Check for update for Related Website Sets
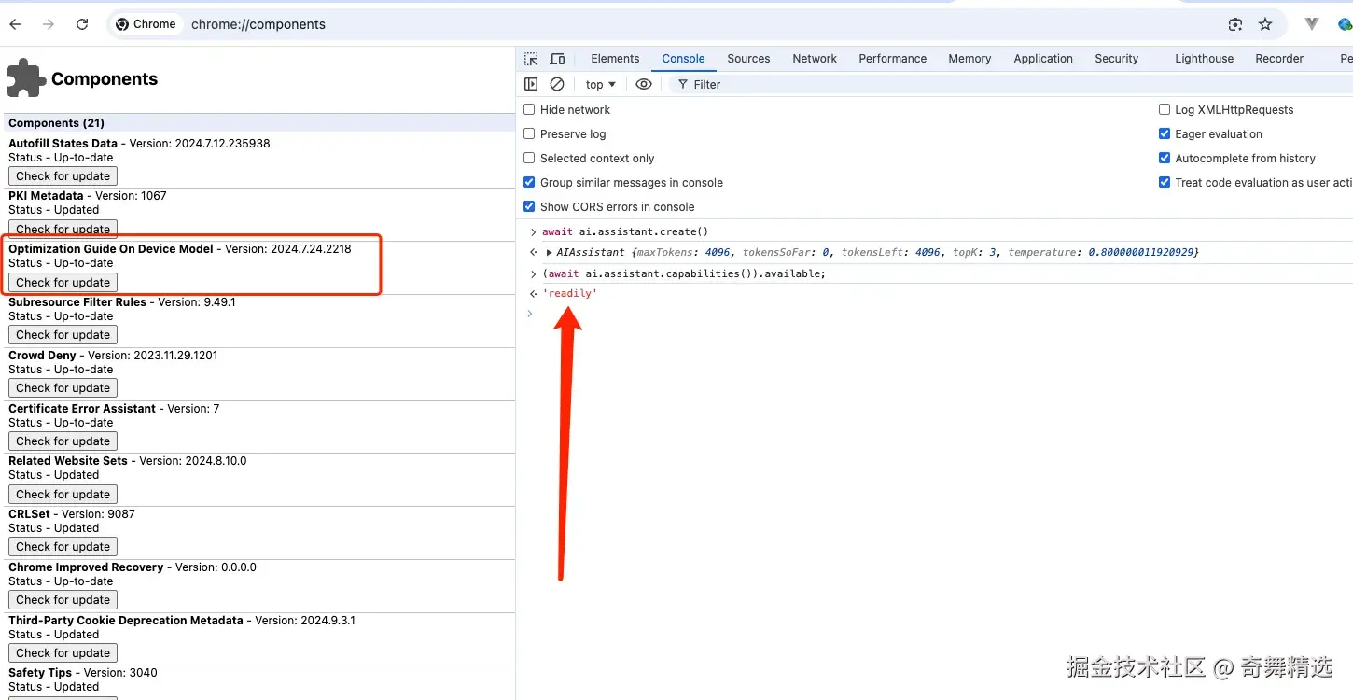 (x=63, y=494)
